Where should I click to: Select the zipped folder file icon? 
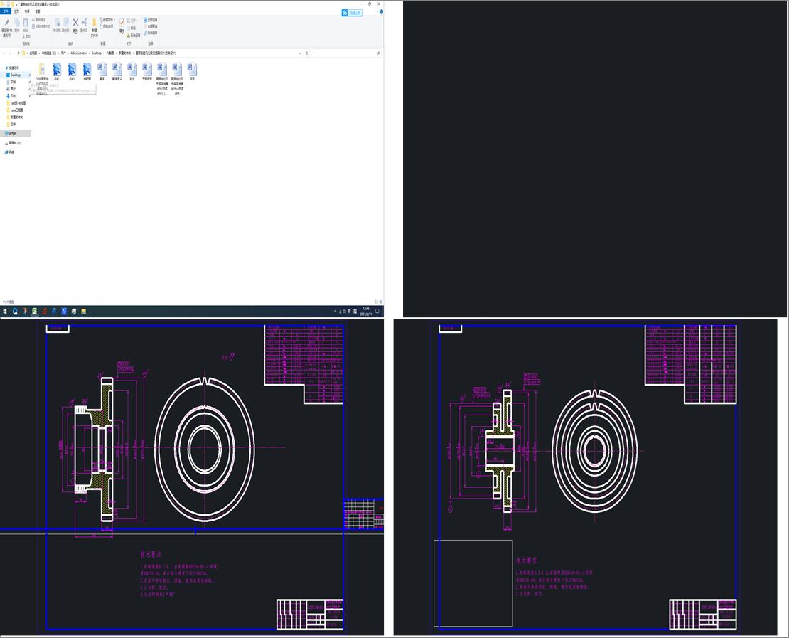pos(42,69)
